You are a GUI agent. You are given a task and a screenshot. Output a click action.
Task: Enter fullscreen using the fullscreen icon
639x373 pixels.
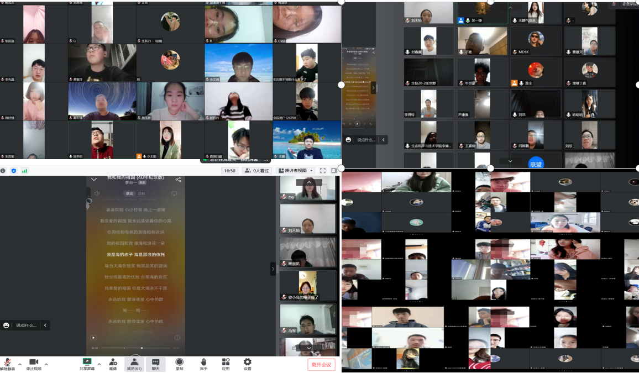pos(323,171)
